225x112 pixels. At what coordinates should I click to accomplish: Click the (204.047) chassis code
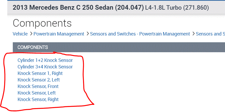click(129, 8)
